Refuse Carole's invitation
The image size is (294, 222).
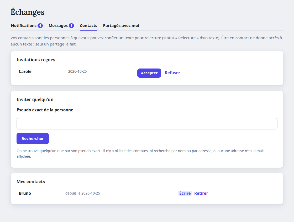(x=172, y=73)
